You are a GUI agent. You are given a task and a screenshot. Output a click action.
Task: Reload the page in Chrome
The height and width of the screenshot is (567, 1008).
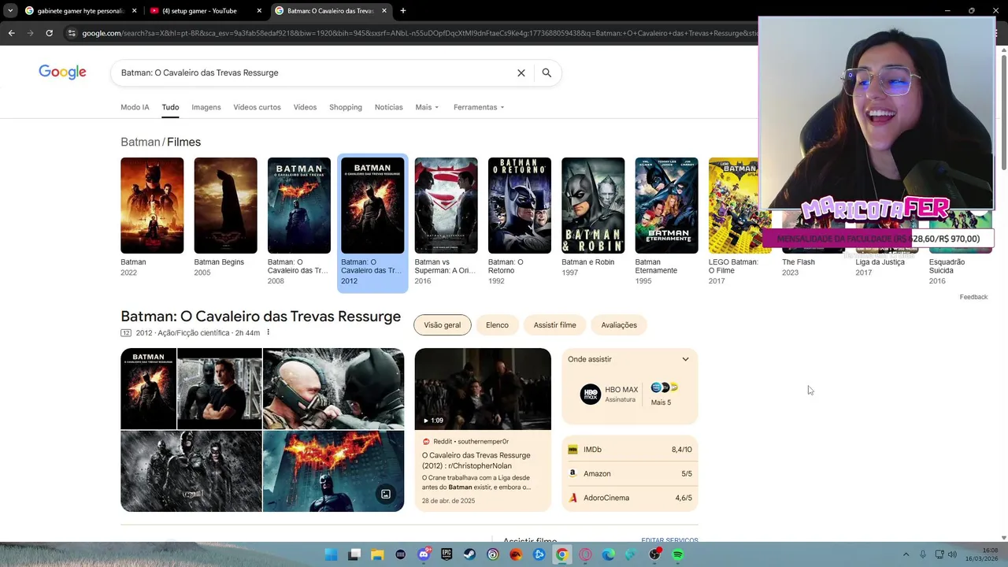(x=49, y=33)
